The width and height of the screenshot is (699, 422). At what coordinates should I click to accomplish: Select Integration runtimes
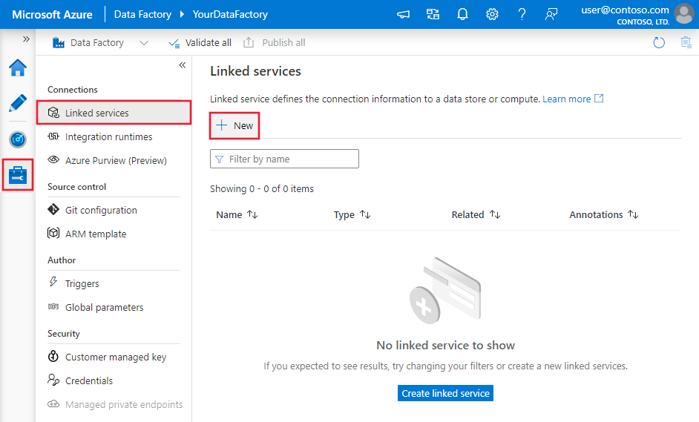(109, 136)
